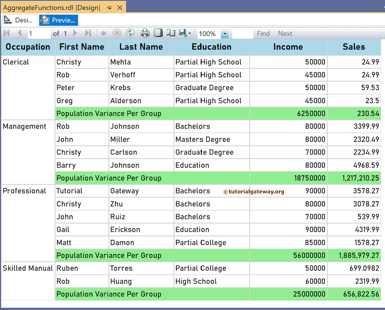The width and height of the screenshot is (385, 310).
Task: Print the report
Action: point(145,33)
